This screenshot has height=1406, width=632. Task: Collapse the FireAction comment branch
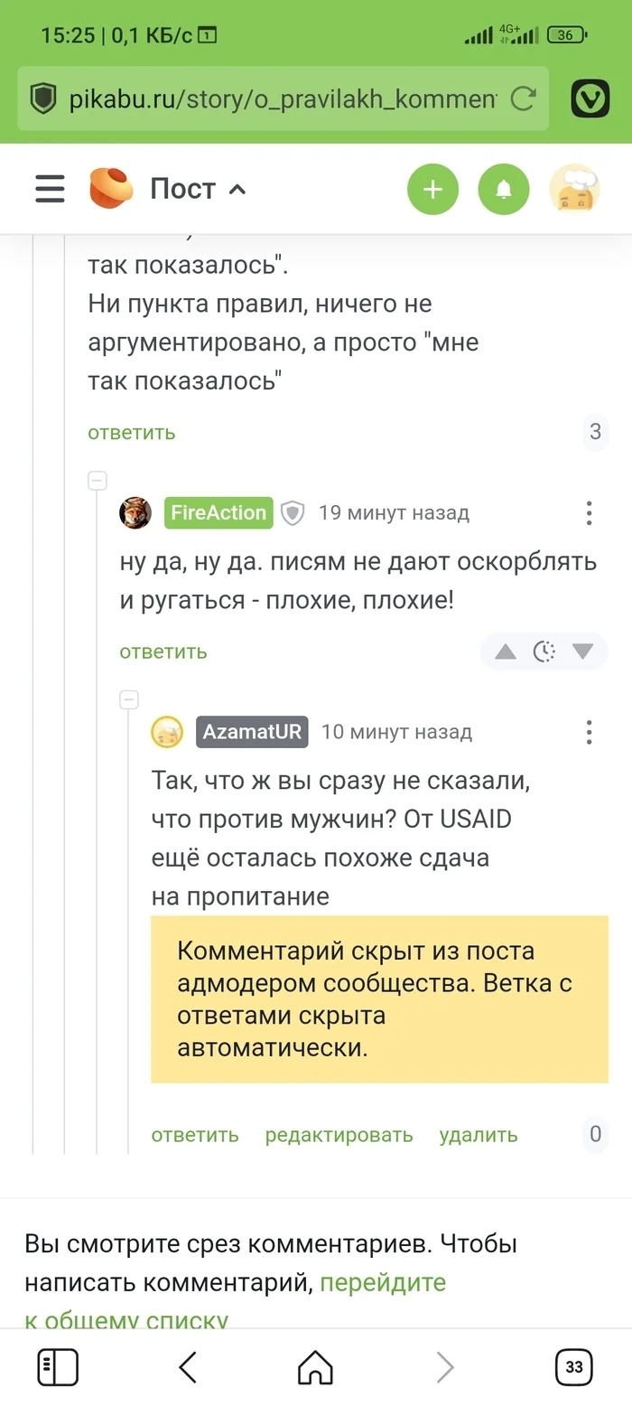pos(98,480)
